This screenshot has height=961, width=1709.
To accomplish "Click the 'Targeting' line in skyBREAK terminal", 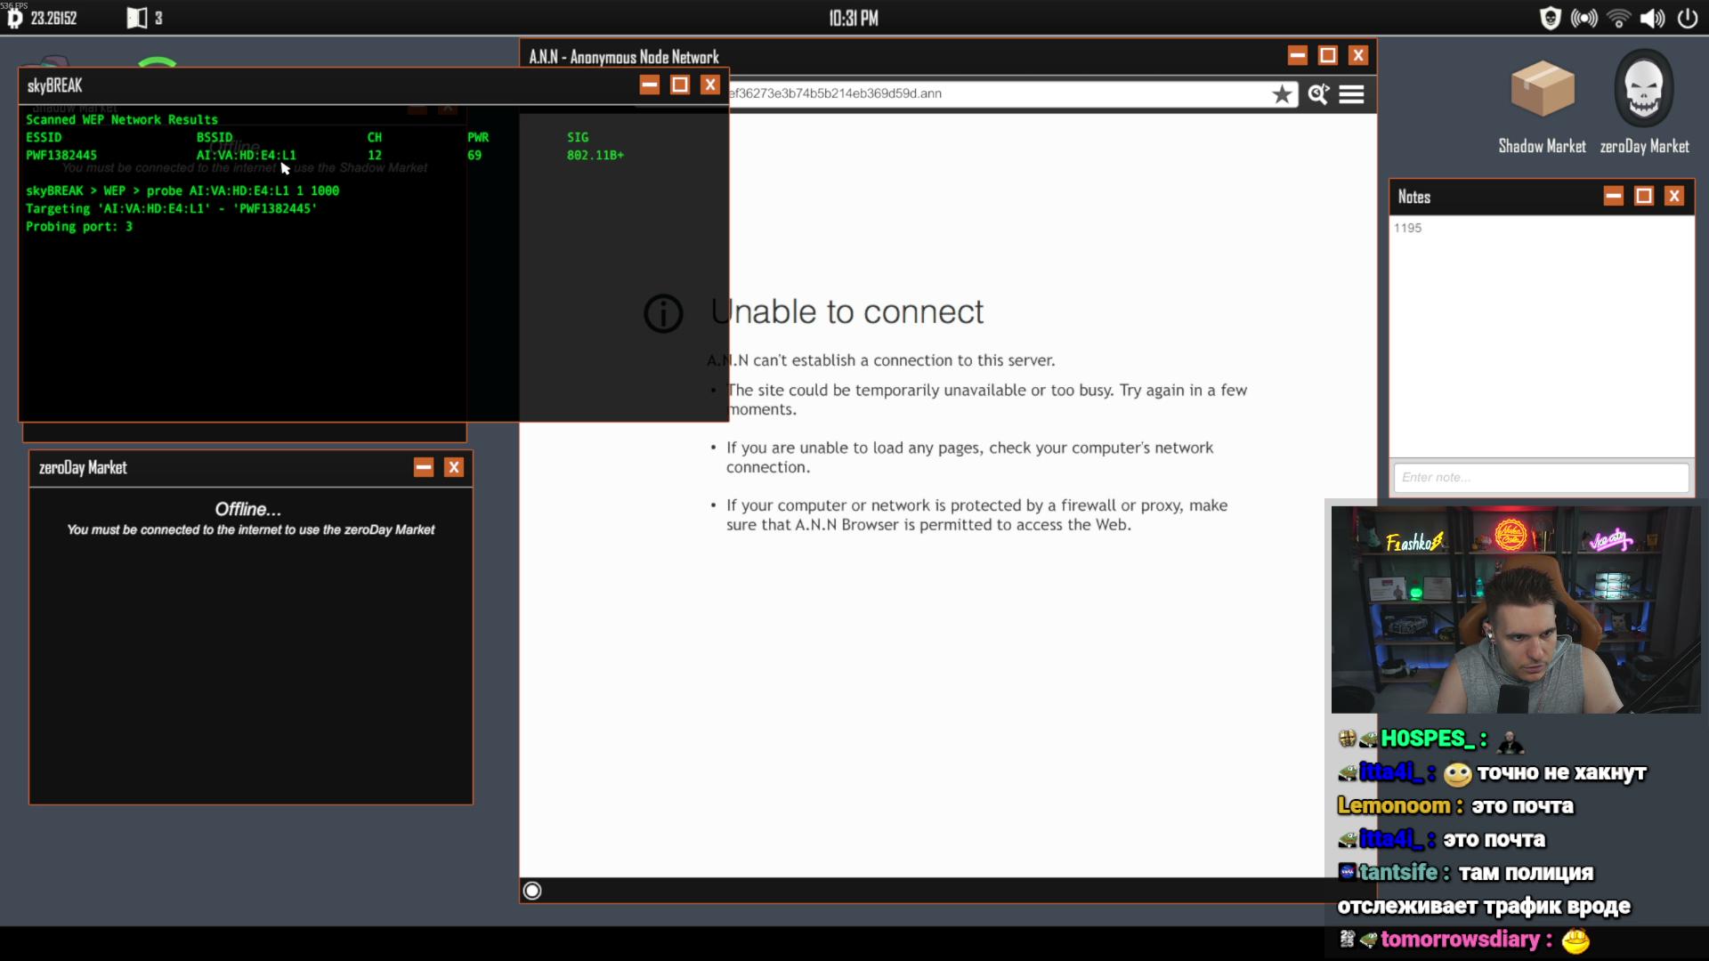I will pos(172,209).
